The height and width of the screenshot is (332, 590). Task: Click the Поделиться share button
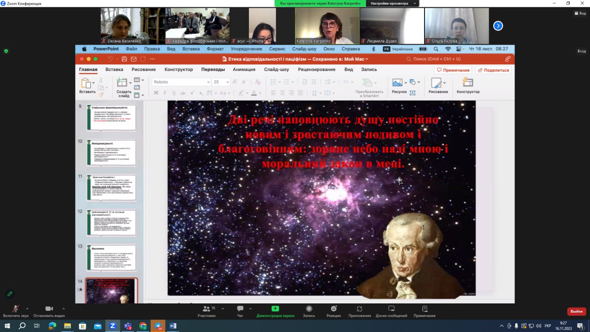pyautogui.click(x=493, y=70)
